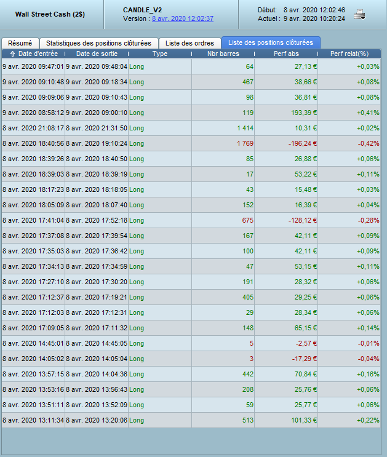
Task: Click the 70,84 € performance cell
Action: pos(286,374)
